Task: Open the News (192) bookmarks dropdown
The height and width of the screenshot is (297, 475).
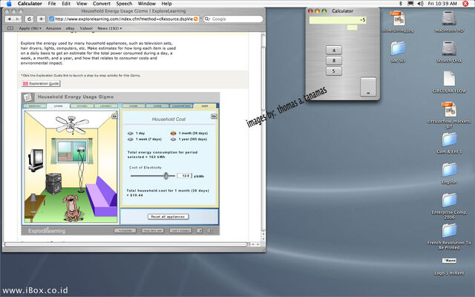Action: point(110,28)
